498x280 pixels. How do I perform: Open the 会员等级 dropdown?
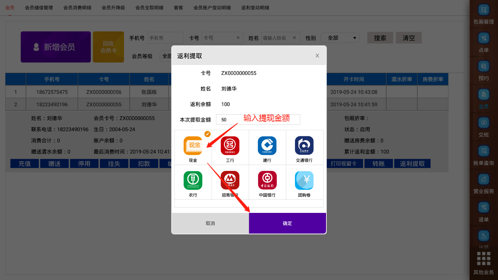[166, 56]
